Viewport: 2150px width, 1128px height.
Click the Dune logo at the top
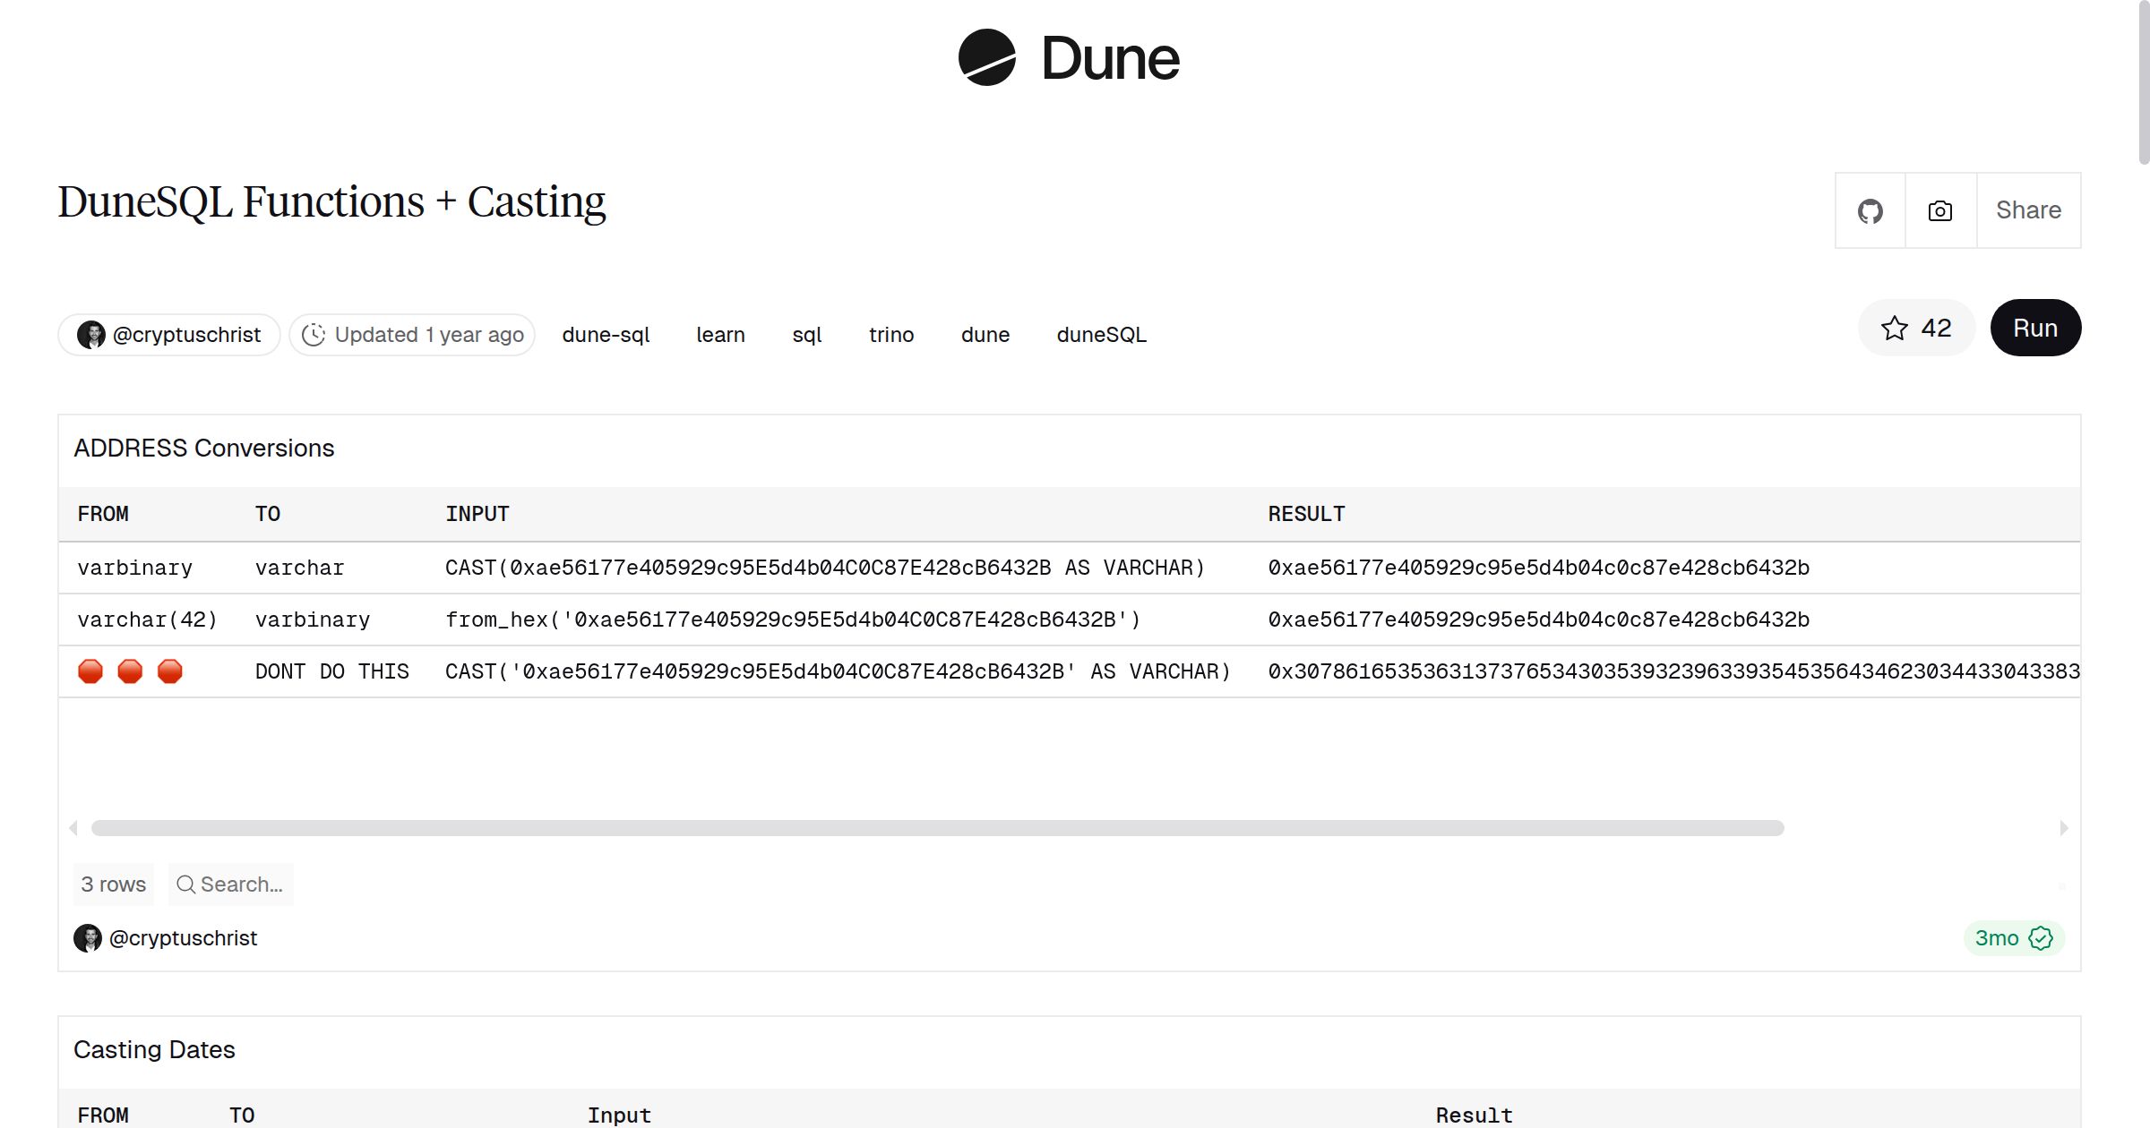1068,57
